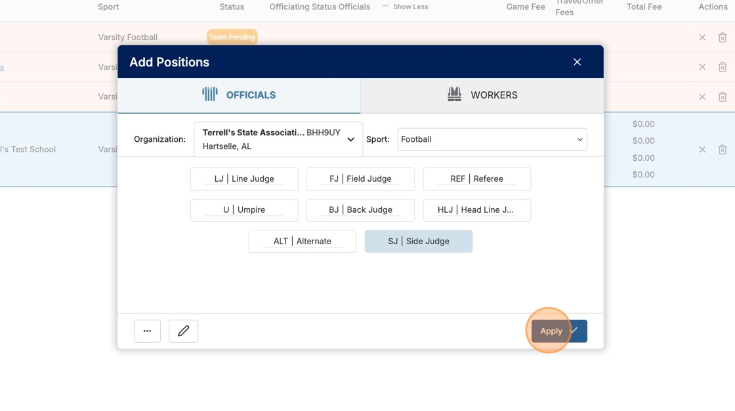This screenshot has height=411, width=735.
Task: Close the Add Positions dialog
Action: [577, 62]
